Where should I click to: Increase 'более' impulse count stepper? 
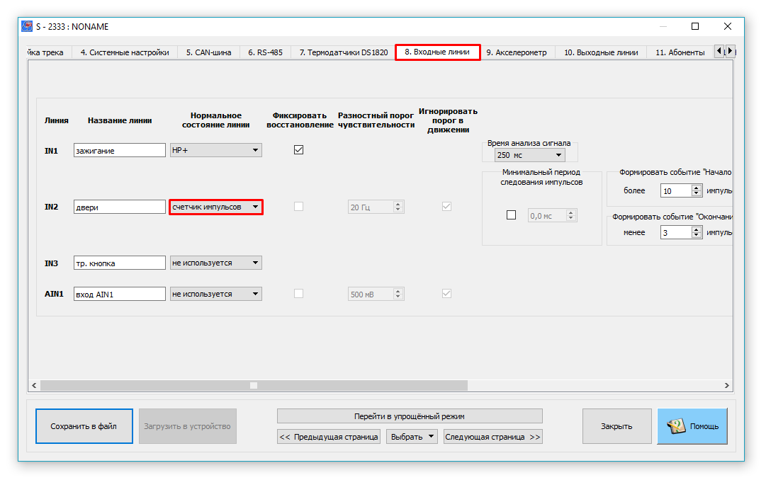click(697, 188)
